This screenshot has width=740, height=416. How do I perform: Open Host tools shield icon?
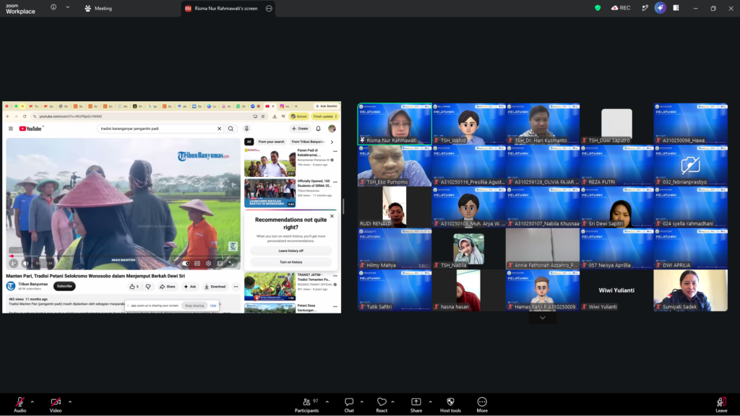[x=451, y=402]
